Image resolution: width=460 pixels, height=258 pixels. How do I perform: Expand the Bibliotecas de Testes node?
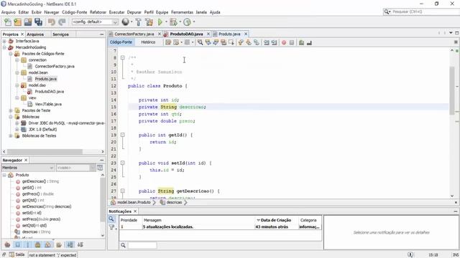11,135
